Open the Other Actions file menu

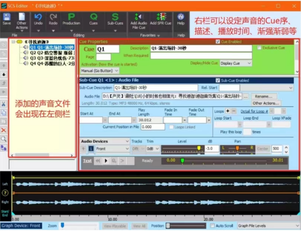22,21
